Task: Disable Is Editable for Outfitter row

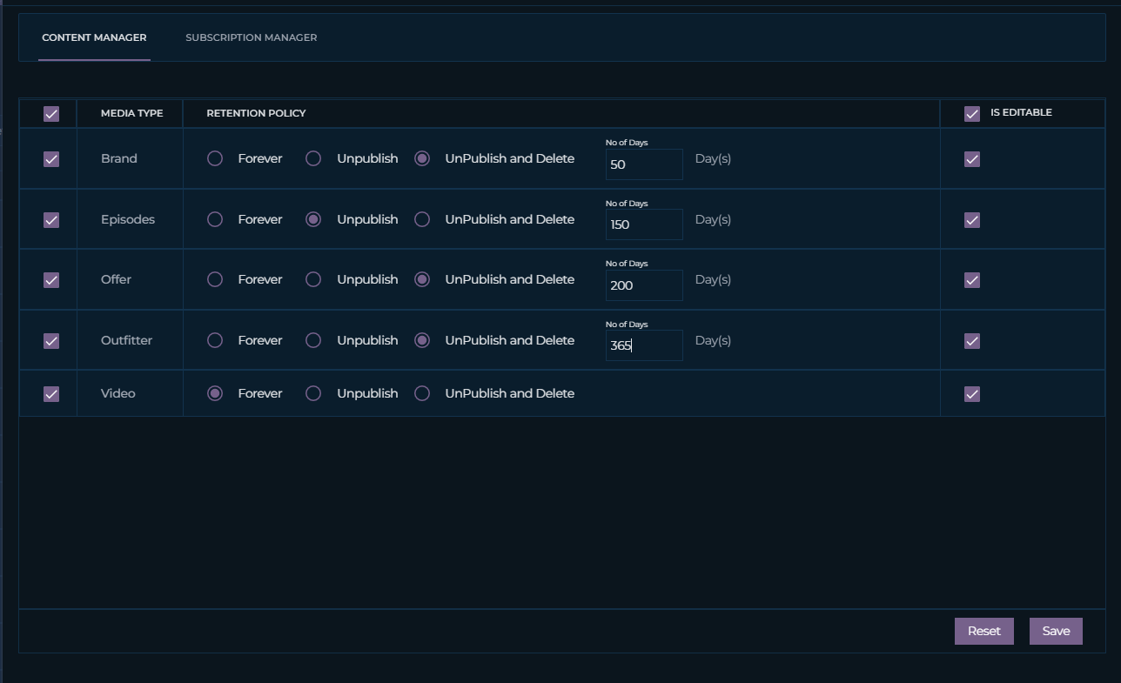Action: coord(972,341)
